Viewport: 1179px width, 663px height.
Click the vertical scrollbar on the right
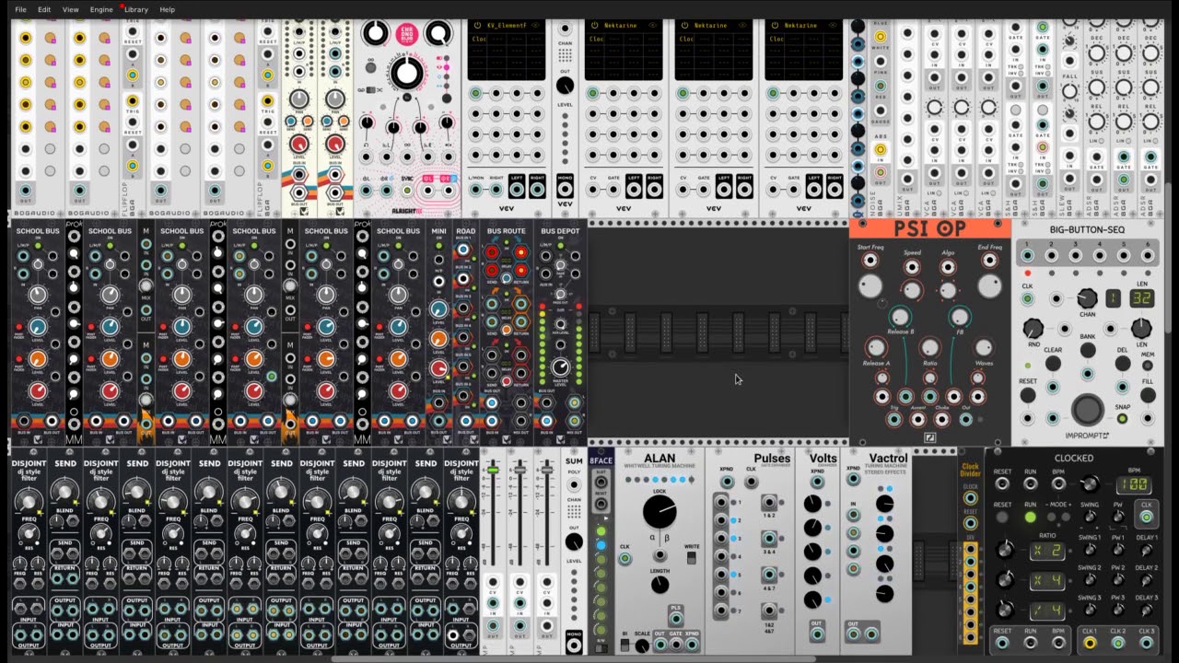[x=1169, y=258]
